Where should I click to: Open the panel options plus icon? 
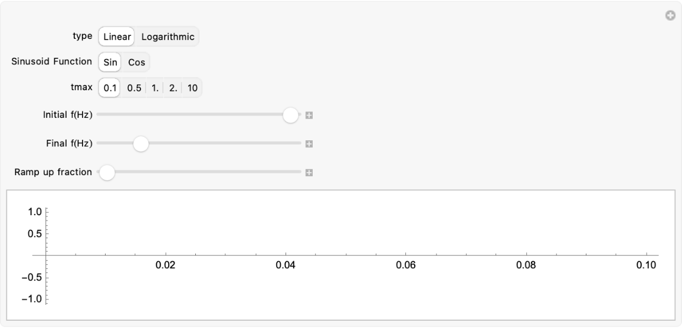[x=670, y=16]
